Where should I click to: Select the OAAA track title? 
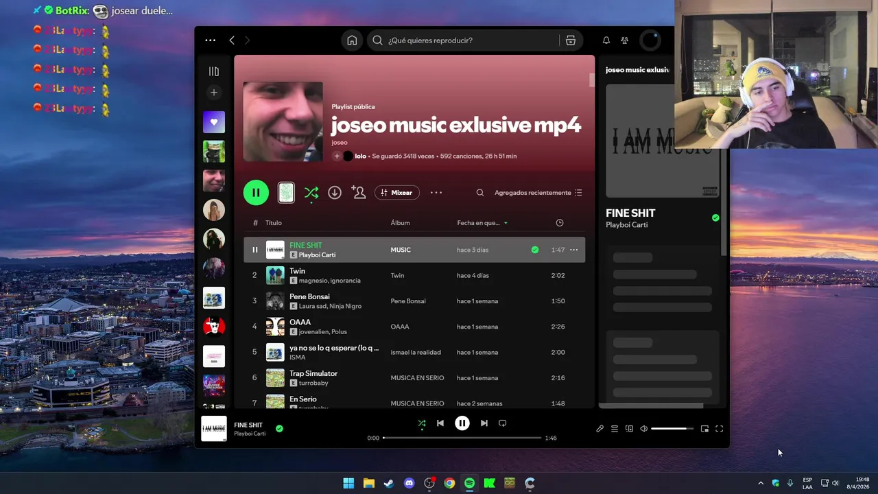tap(300, 322)
